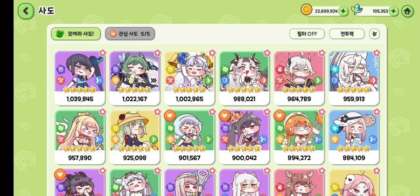Viewport: 420px width, 196px height.
Task: Tap the gold coin currency icon
Action: pos(306,10)
